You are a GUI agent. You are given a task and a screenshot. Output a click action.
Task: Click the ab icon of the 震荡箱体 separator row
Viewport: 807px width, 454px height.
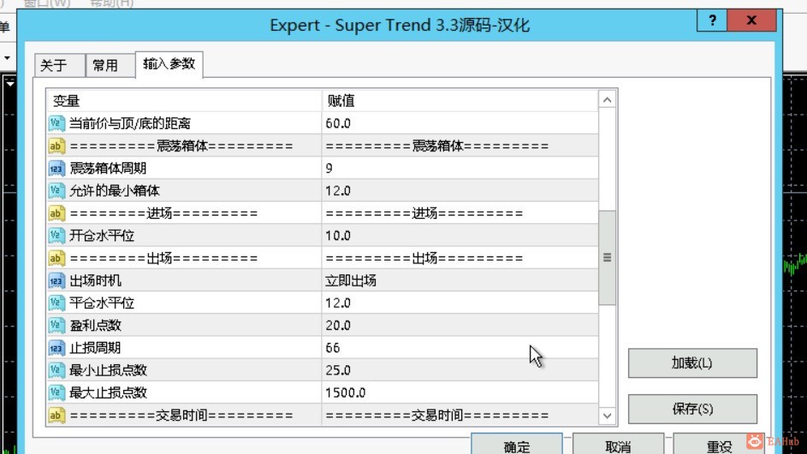tap(56, 146)
